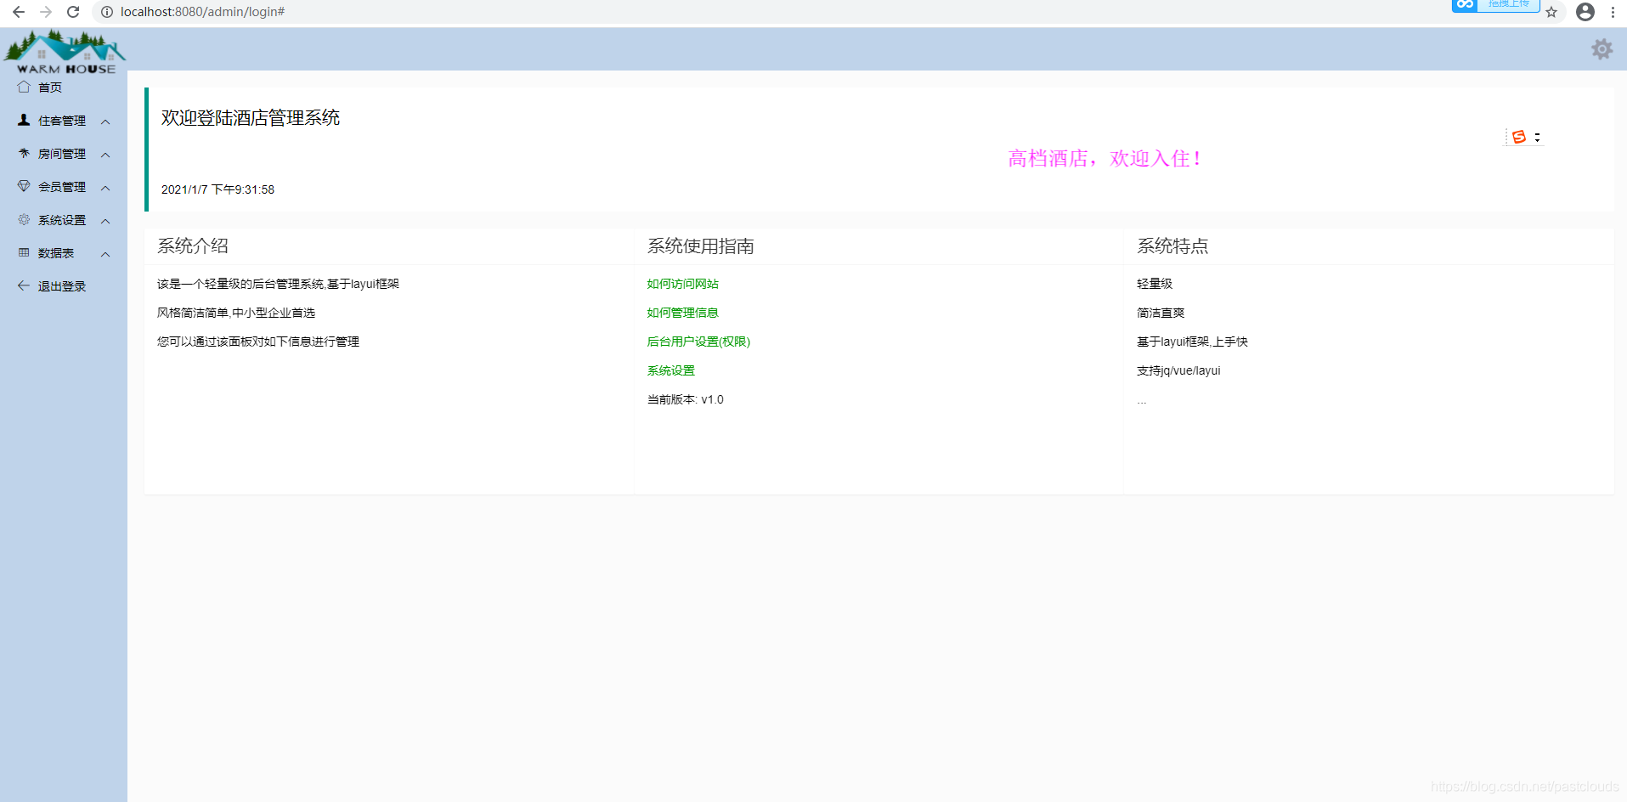Select the 系统设置 sidebar menu
Screen dimensions: 1627x802
click(x=62, y=220)
